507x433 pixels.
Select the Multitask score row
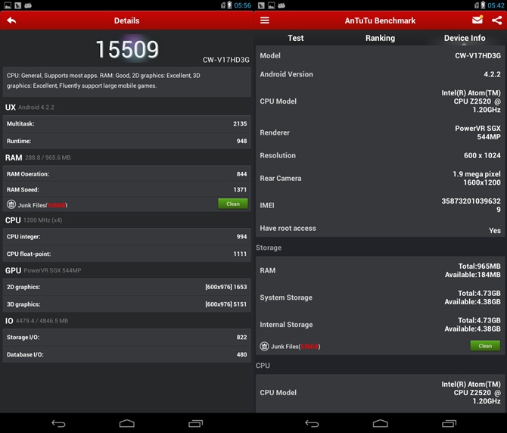[x=127, y=123]
